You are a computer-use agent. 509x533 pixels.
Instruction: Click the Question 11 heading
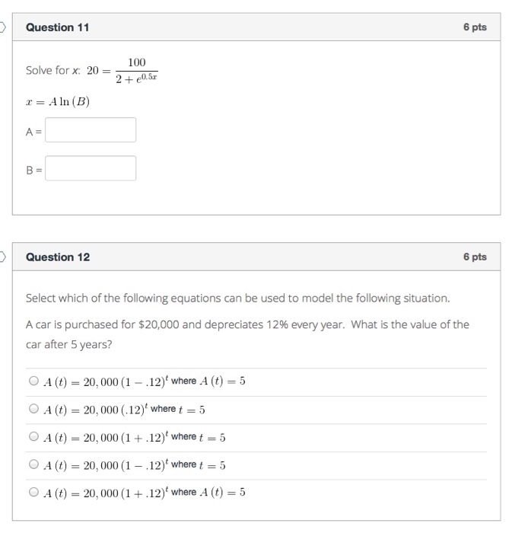point(57,27)
